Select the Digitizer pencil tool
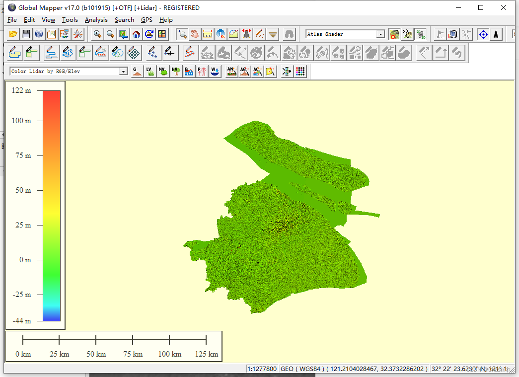Screen dimensions: 519x377 tap(259, 34)
